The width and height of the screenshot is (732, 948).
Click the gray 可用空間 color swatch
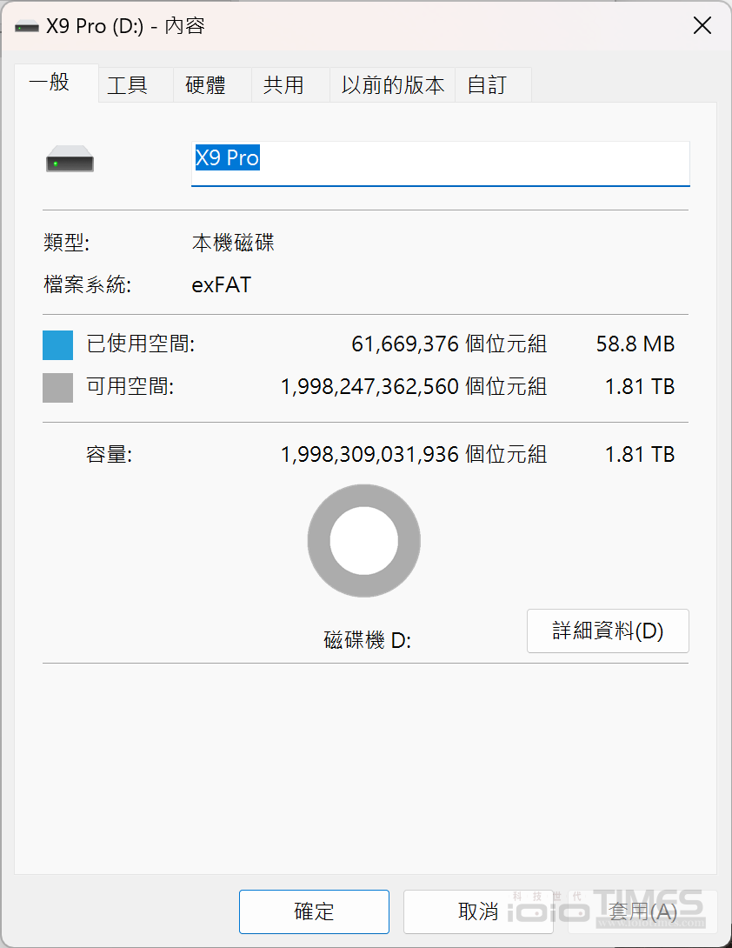[x=58, y=387]
